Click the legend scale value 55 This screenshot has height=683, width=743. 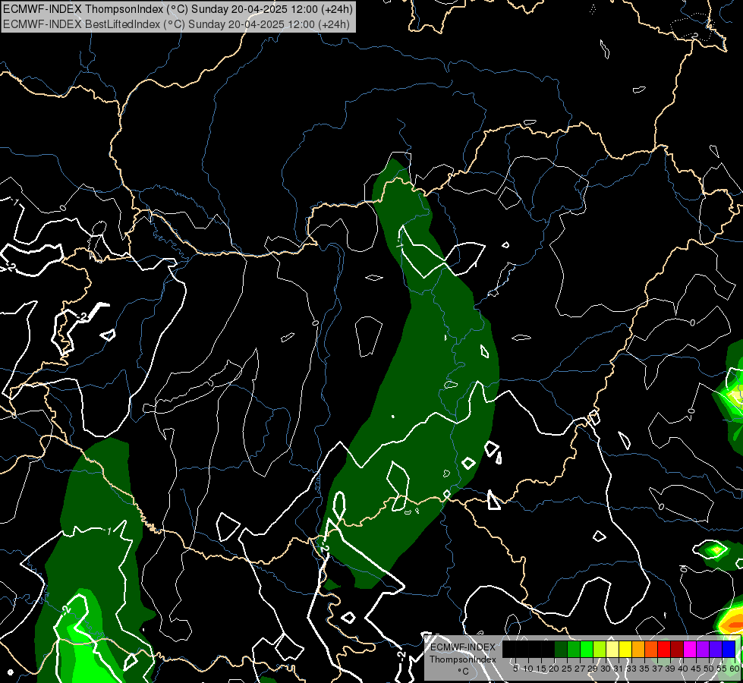click(x=722, y=669)
